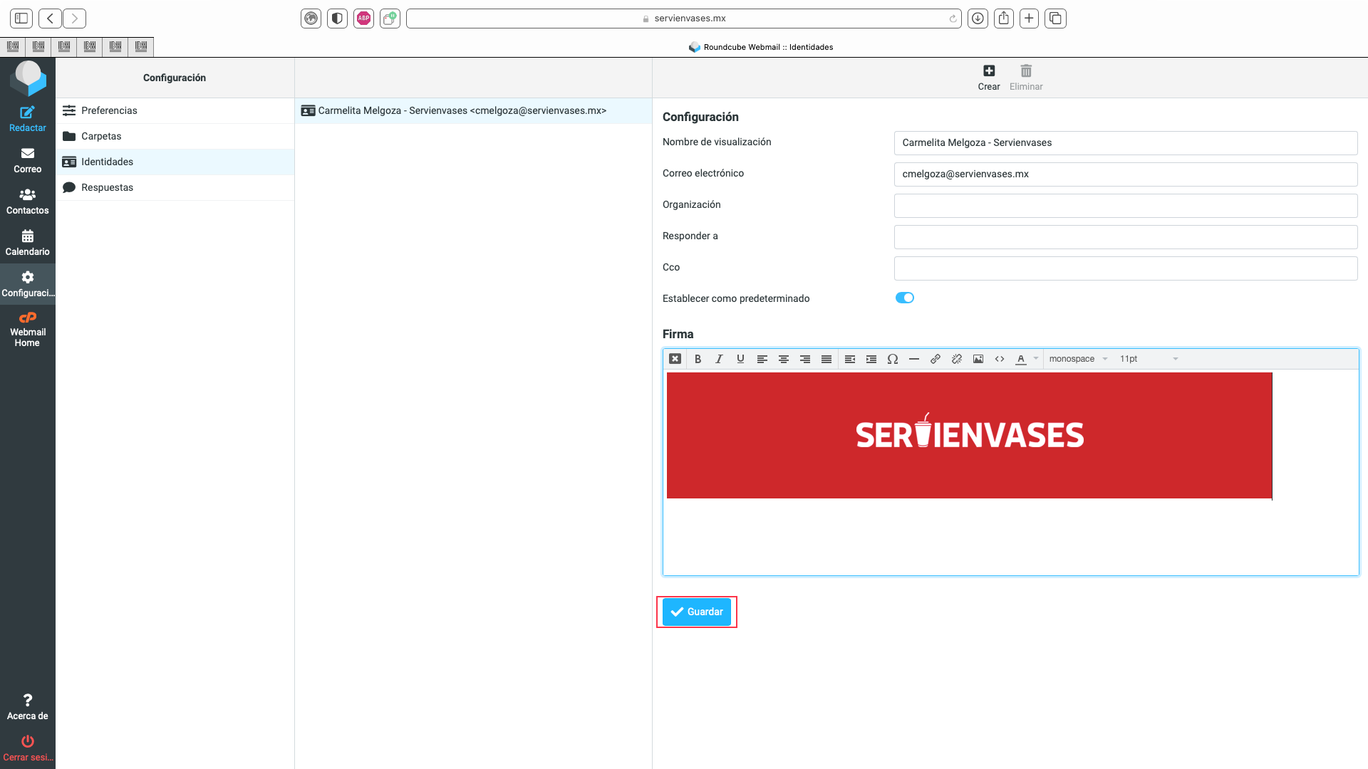Image resolution: width=1368 pixels, height=769 pixels.
Task: Select Preferencias in settings menu
Action: click(x=175, y=110)
